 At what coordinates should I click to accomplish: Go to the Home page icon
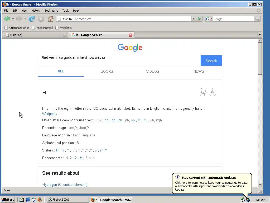pyautogui.click(x=50, y=19)
